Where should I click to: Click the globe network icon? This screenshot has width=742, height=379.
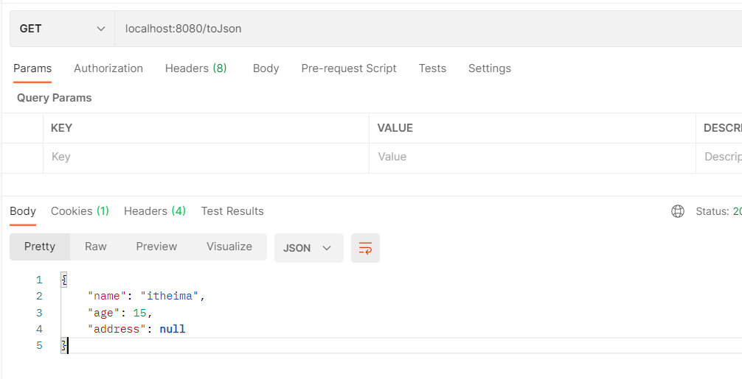tap(677, 211)
